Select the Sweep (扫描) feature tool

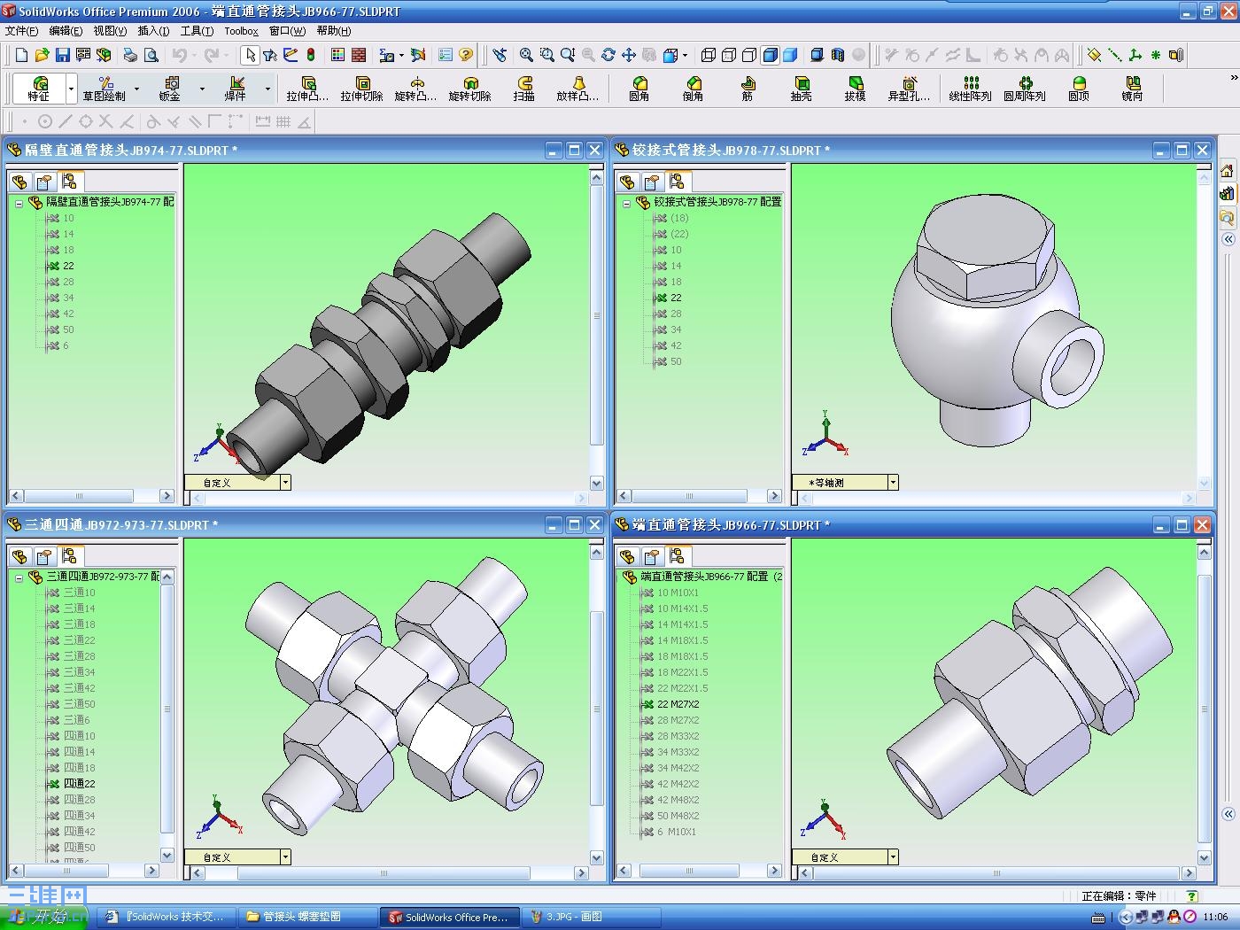(x=524, y=88)
